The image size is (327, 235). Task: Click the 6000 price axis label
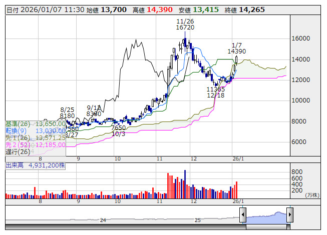point(299,141)
